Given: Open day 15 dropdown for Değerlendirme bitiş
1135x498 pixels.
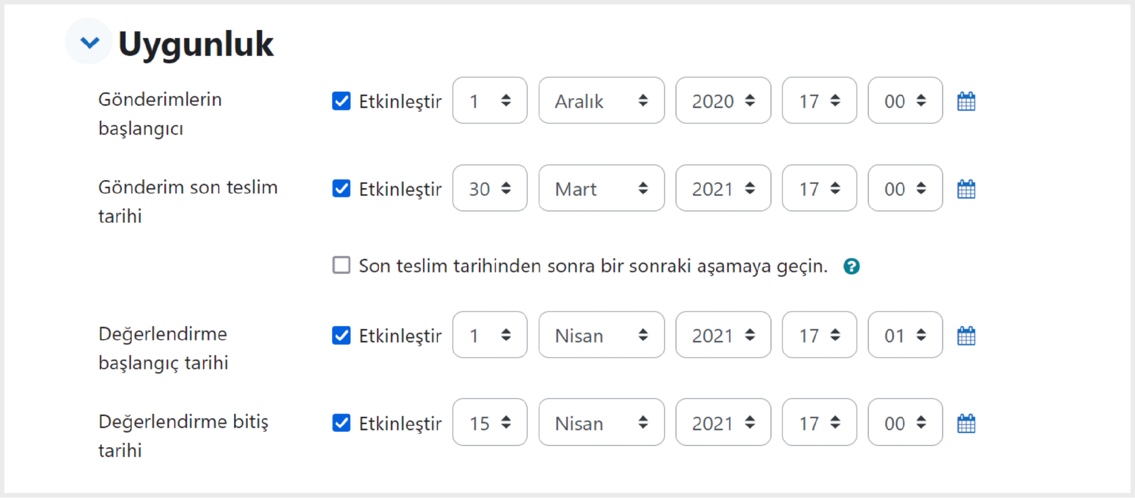Looking at the screenshot, I should pyautogui.click(x=489, y=422).
